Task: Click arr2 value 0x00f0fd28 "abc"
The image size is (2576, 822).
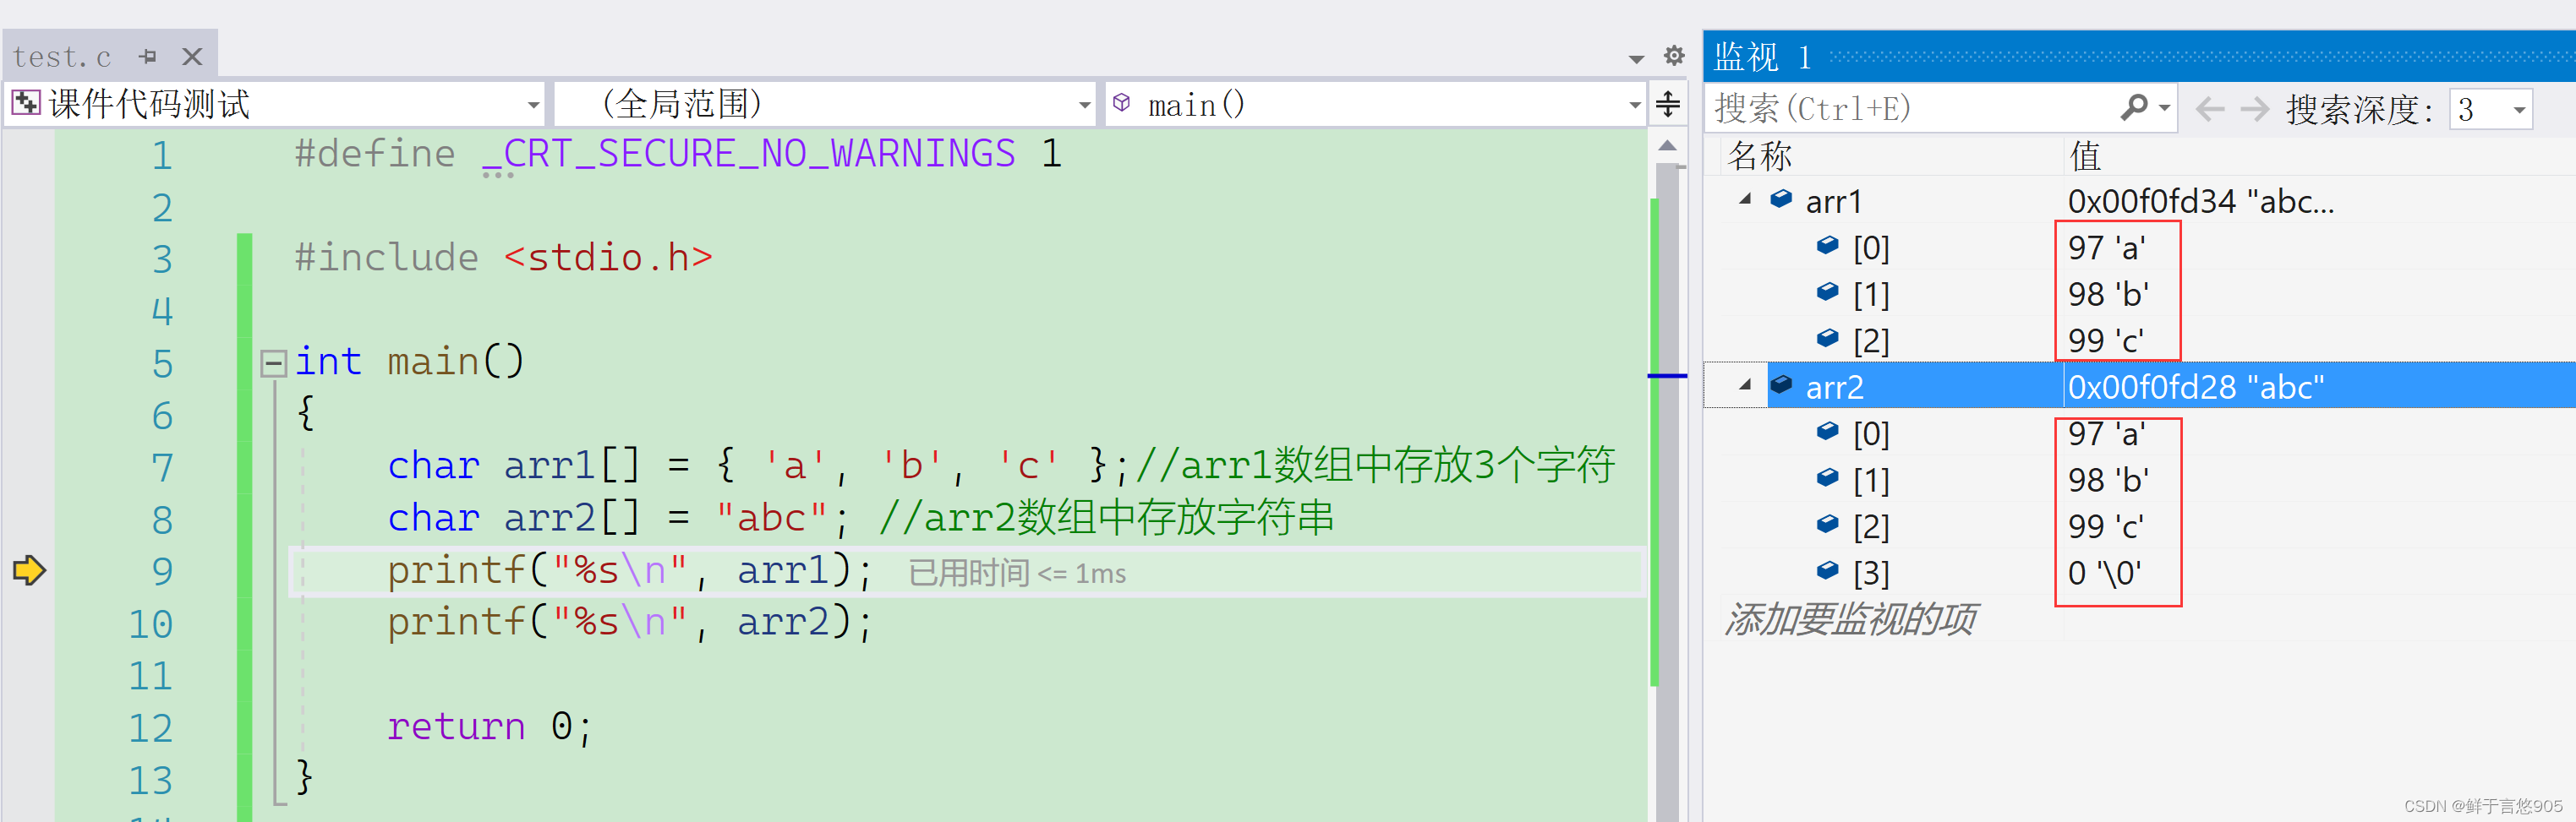Action: 2196,388
